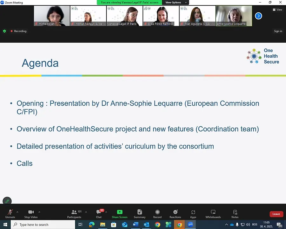Open the View layout menu
The width and height of the screenshot is (286, 229).
coord(277,10)
